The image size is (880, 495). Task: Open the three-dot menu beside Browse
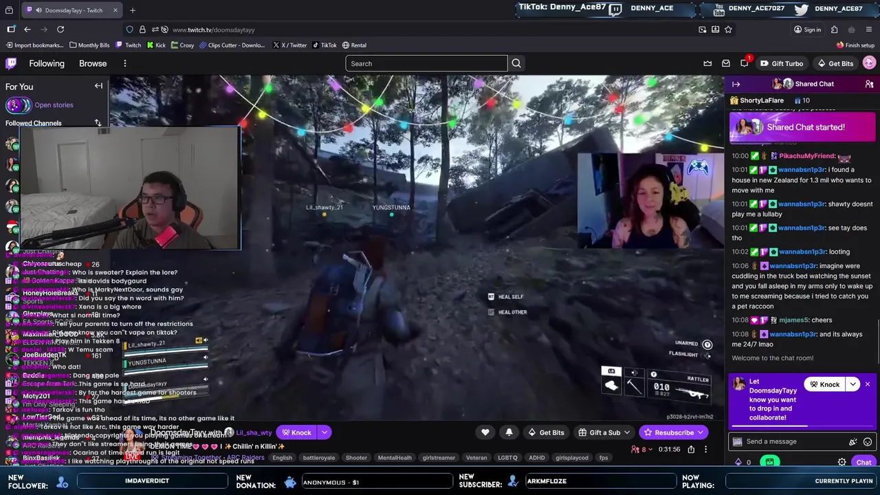[124, 63]
